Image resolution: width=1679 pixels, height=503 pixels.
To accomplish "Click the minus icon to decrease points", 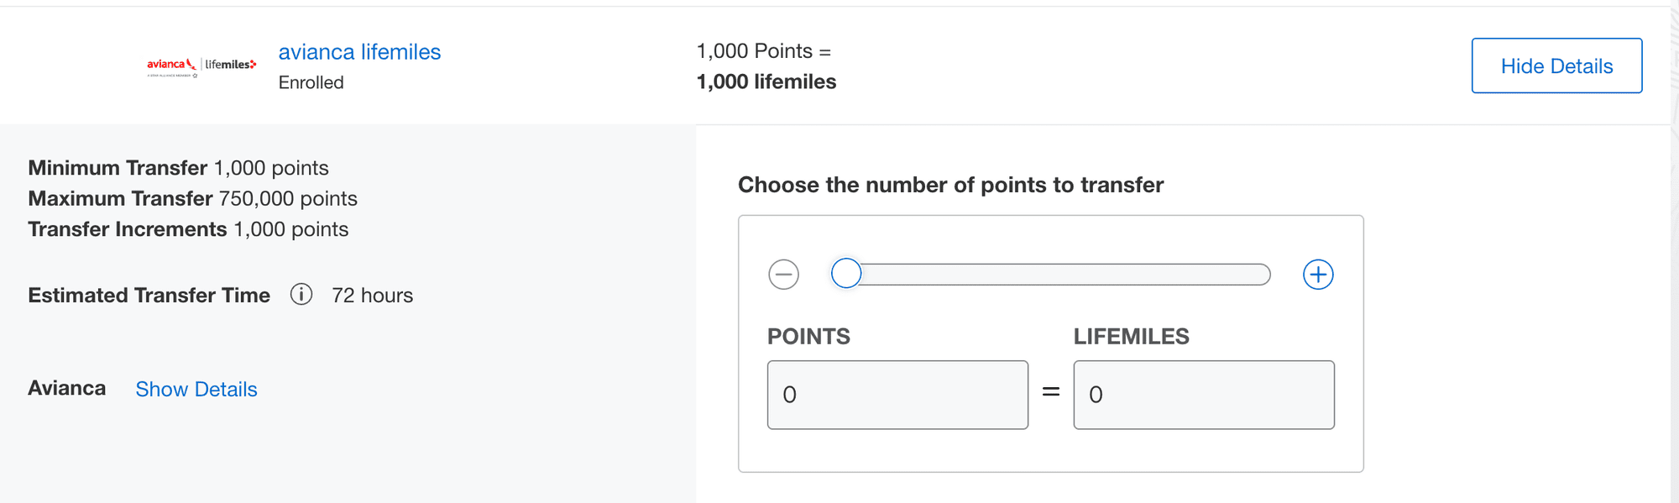I will (x=783, y=275).
